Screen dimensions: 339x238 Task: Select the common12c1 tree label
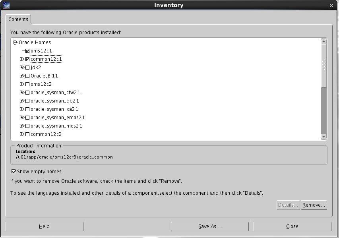click(x=46, y=59)
